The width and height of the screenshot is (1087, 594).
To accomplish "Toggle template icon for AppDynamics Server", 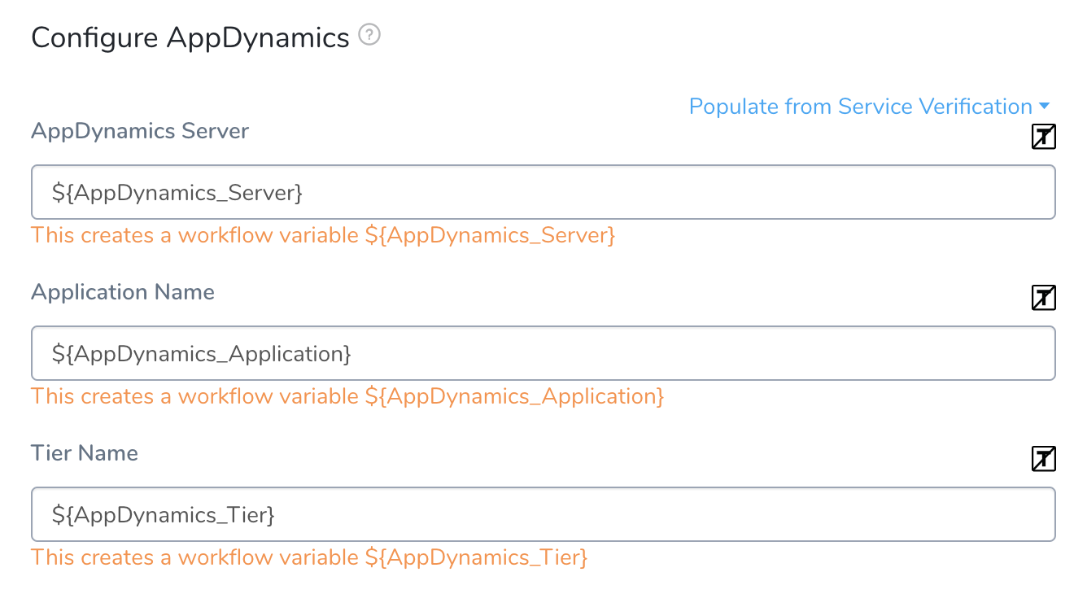I will pos(1043,137).
